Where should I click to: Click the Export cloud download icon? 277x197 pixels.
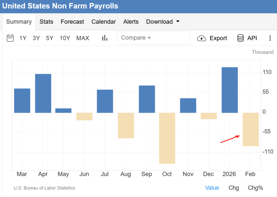(202, 38)
